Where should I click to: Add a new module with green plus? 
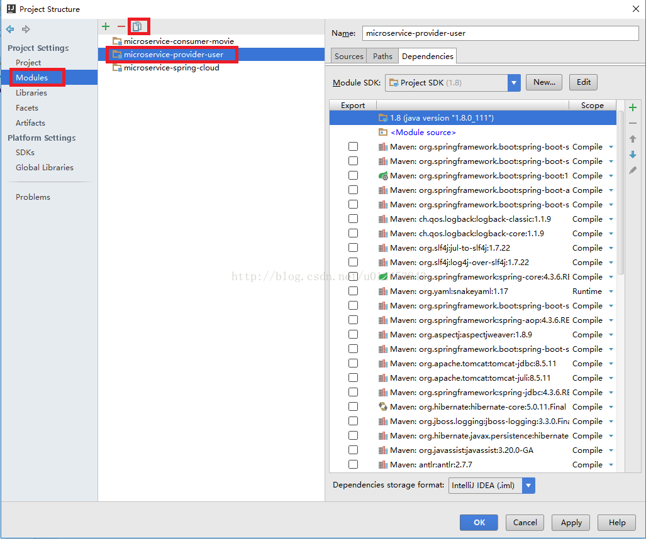106,27
